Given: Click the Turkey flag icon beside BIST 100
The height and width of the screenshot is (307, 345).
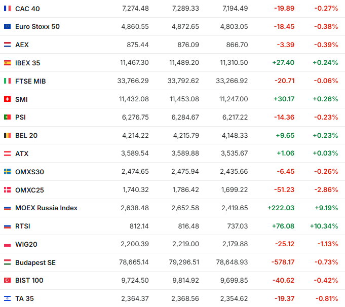Looking at the screenshot, I should (7, 280).
